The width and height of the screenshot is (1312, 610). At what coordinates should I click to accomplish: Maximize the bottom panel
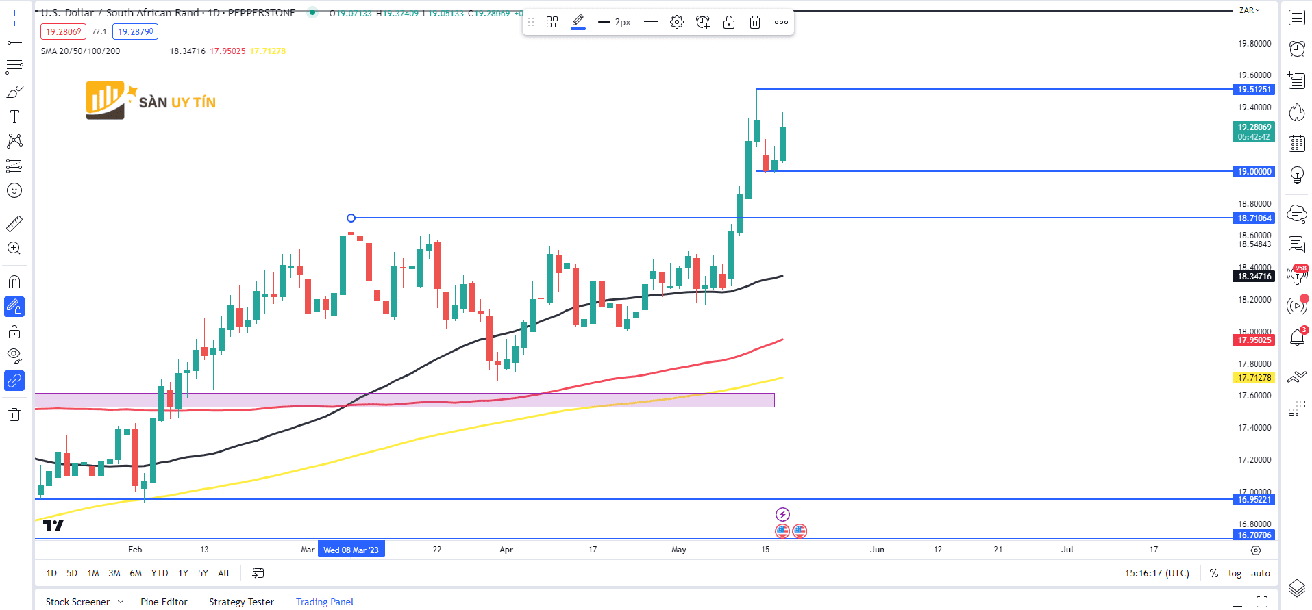coord(1262,602)
